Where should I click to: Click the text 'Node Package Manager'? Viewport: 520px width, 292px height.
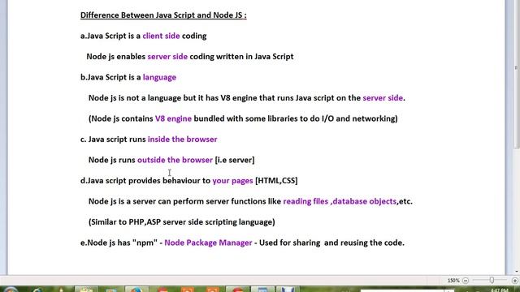point(208,243)
